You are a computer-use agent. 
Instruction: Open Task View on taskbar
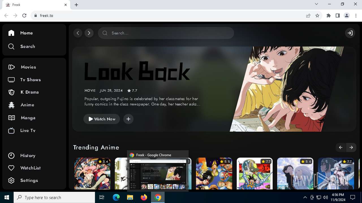102,197
